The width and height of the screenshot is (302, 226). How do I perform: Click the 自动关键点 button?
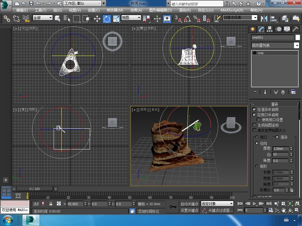coord(189,204)
